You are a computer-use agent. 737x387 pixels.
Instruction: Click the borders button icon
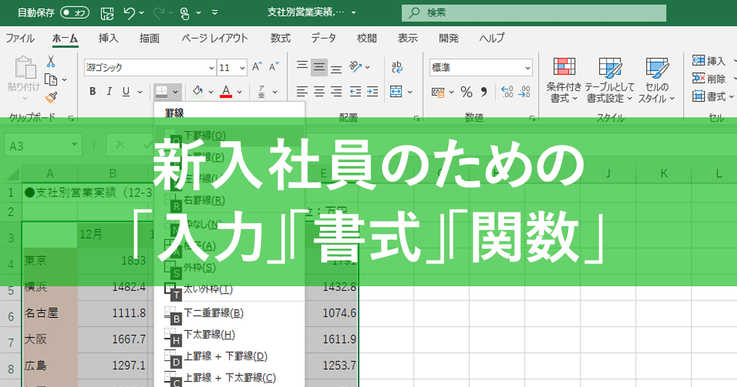(x=162, y=92)
